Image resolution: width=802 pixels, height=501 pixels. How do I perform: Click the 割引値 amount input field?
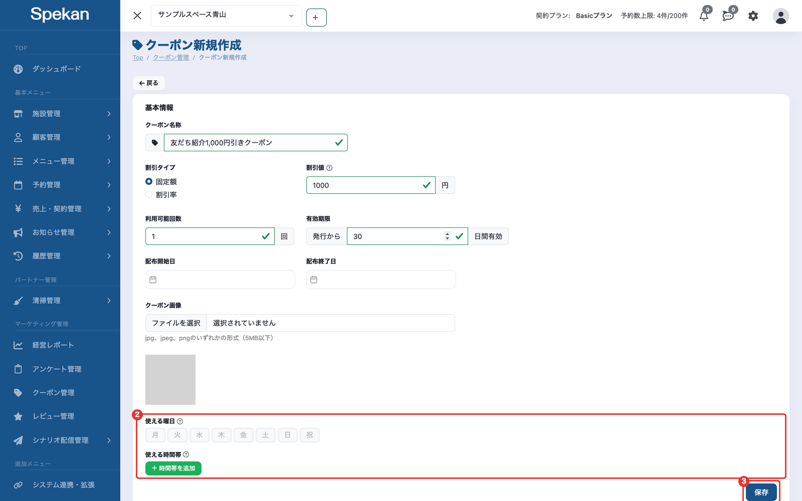(x=370, y=185)
